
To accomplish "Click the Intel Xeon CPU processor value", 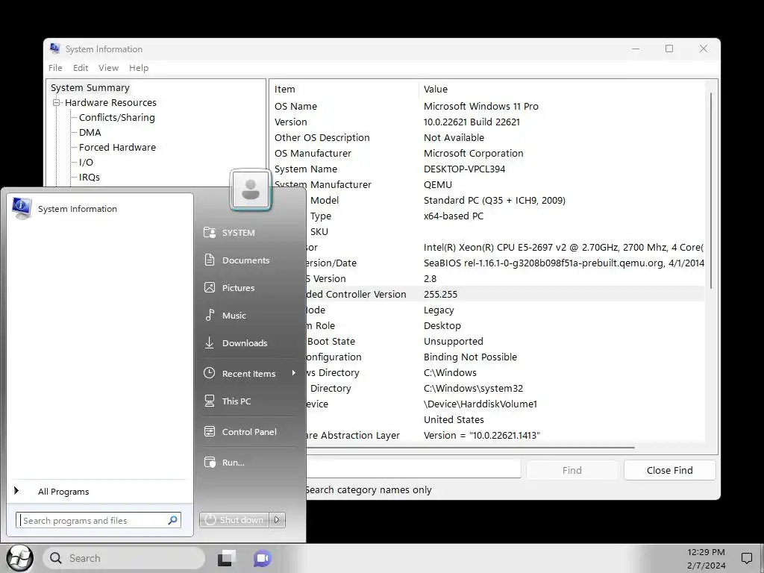I will coord(563,247).
